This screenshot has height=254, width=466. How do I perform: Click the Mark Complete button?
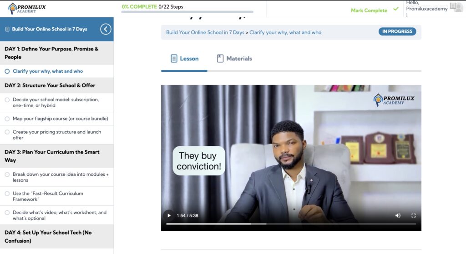pyautogui.click(x=369, y=10)
